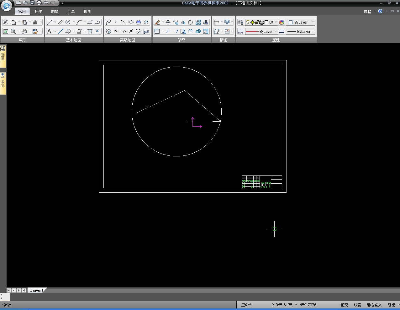
Task: Expand the line type ByLayer dropdown
Action: click(276, 31)
